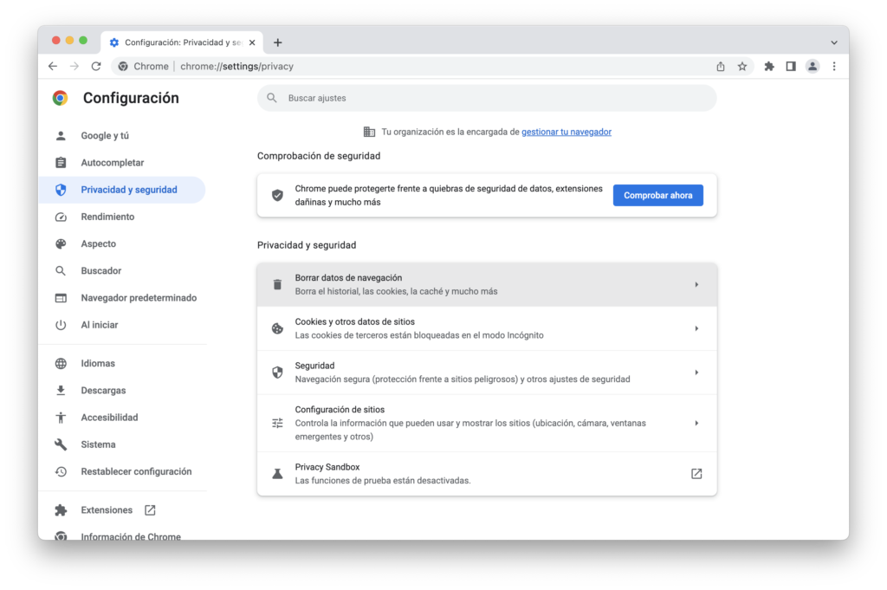Toggle the side panel icon
887x590 pixels.
click(791, 66)
